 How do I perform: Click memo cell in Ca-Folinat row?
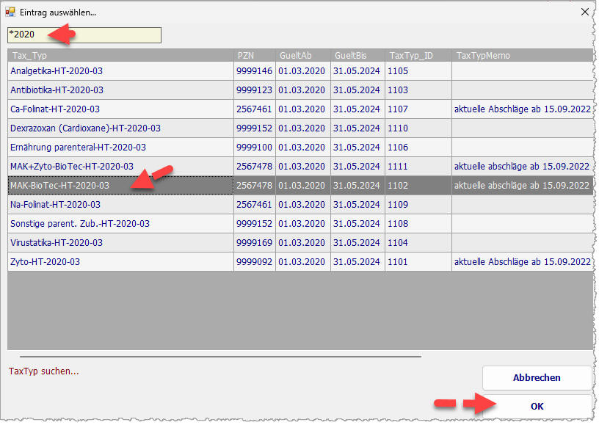(x=522, y=109)
